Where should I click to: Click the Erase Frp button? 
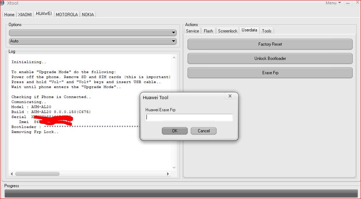tap(270, 73)
